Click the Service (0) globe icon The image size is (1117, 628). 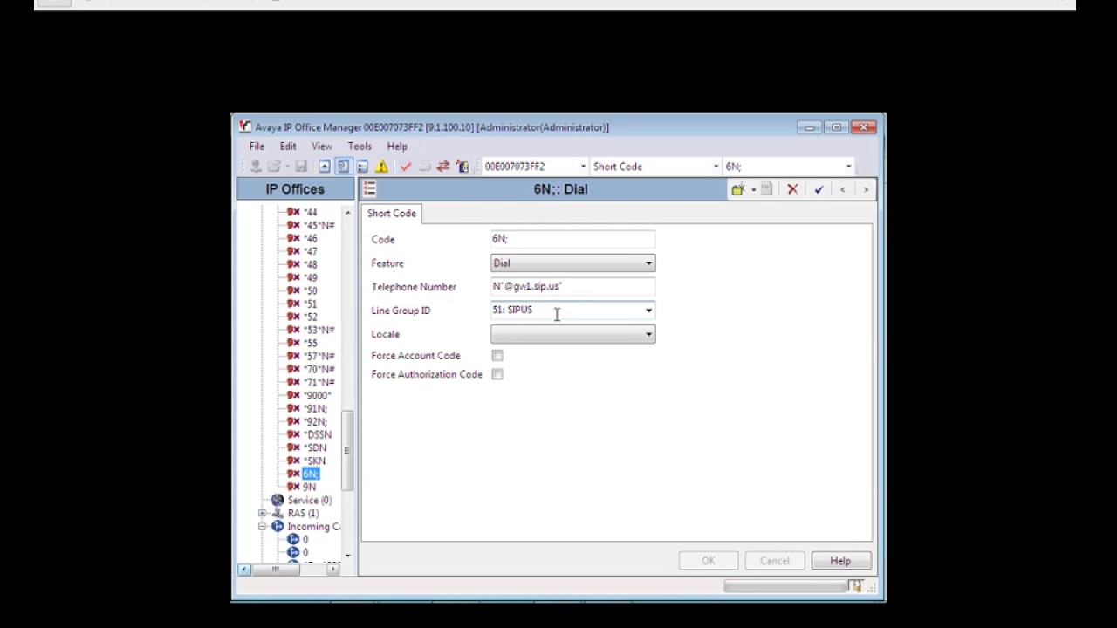pyautogui.click(x=278, y=500)
